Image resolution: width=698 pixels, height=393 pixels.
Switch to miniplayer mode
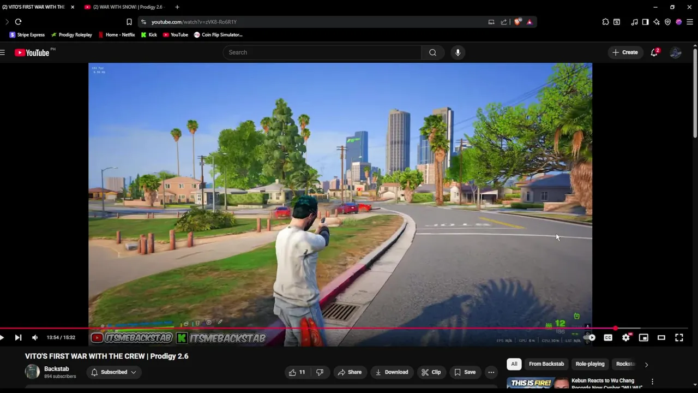[643, 337]
